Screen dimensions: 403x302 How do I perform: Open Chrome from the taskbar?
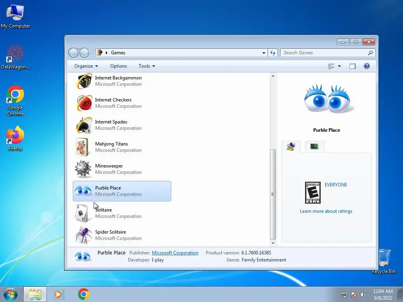point(84,294)
